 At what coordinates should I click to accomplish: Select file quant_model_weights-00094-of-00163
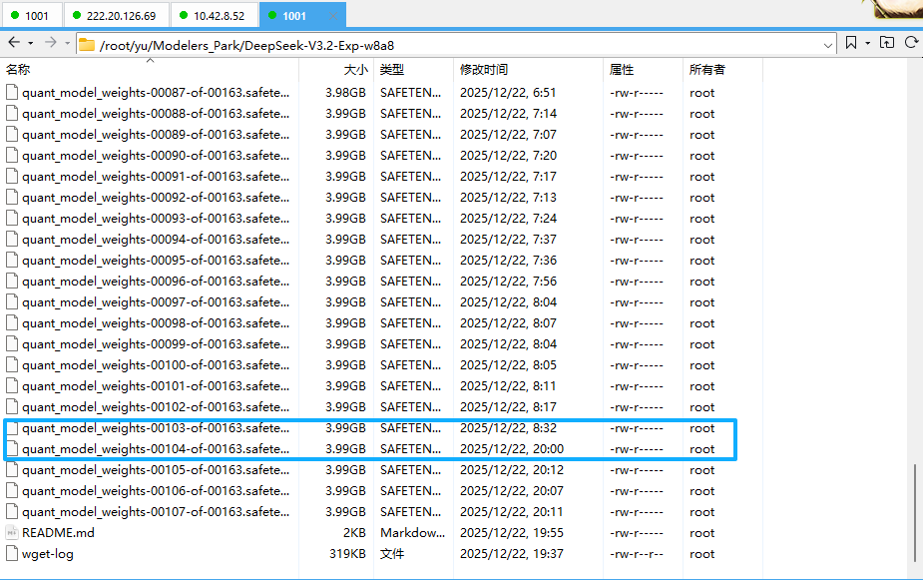(x=156, y=239)
